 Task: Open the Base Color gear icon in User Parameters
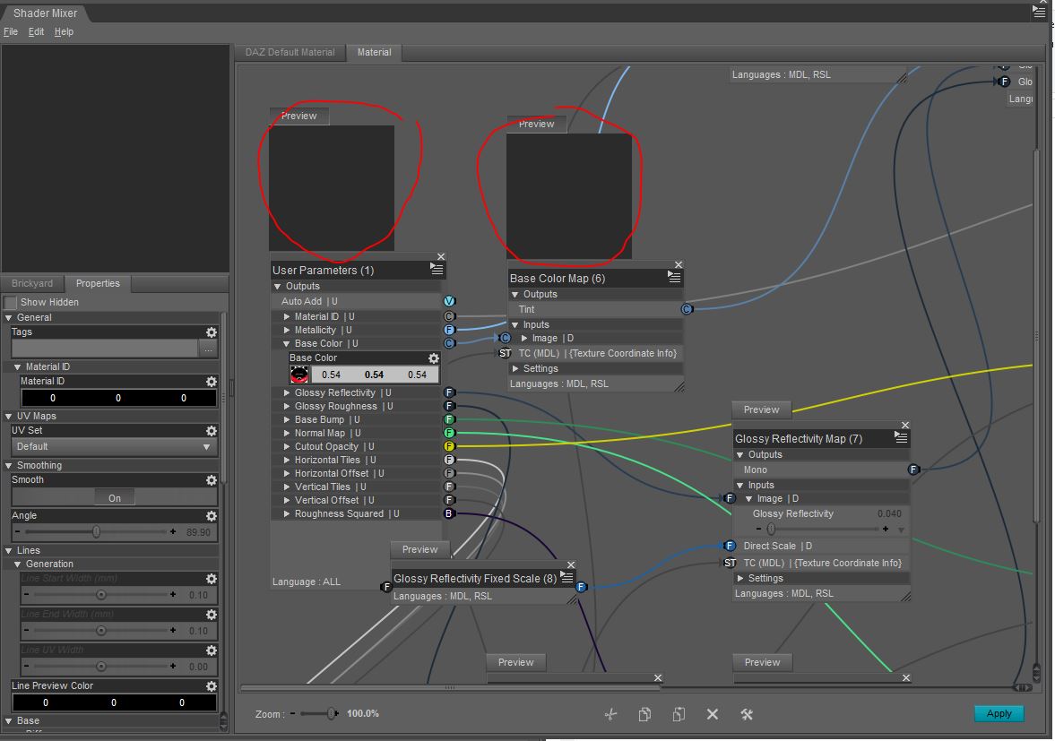point(434,358)
